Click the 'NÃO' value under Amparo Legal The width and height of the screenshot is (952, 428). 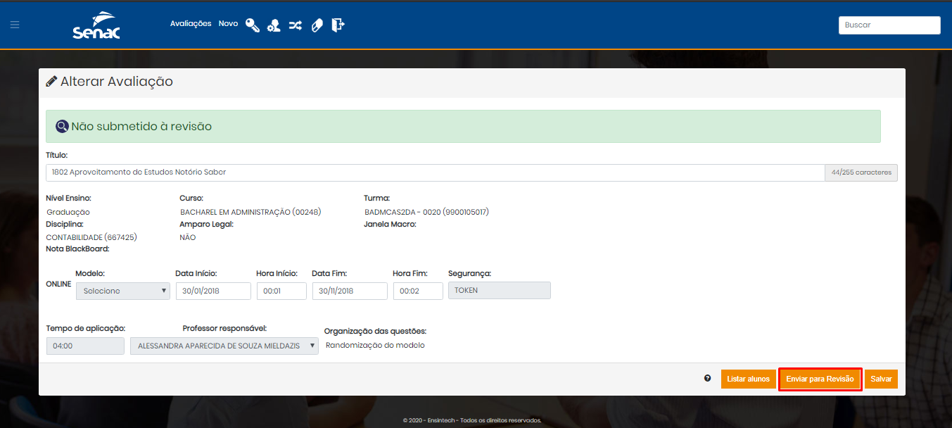pyautogui.click(x=188, y=237)
